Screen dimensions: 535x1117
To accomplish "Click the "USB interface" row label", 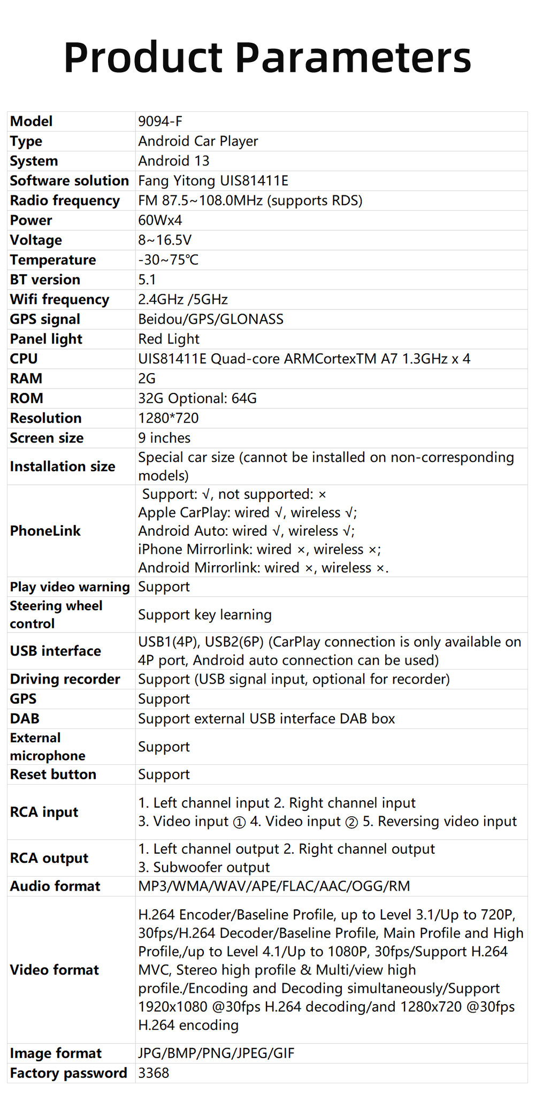I will point(56,651).
